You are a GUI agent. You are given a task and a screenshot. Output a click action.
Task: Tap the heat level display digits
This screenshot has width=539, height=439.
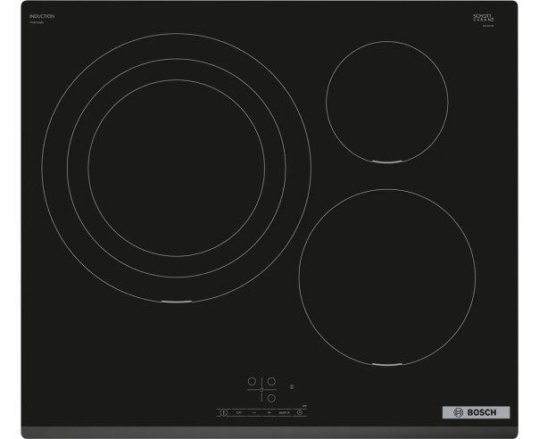click(x=292, y=386)
